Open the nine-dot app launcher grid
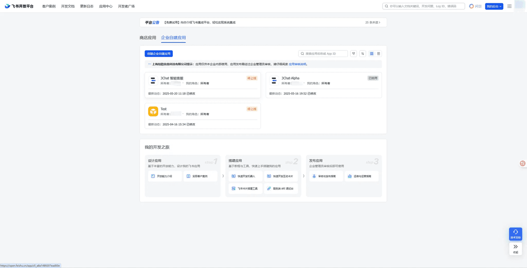Image resolution: width=527 pixels, height=268 pixels. pyautogui.click(x=509, y=6)
